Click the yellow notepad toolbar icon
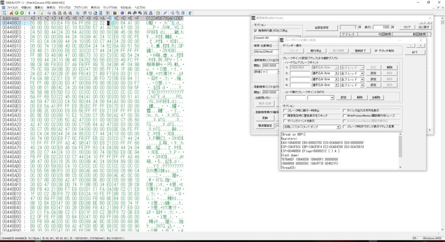 point(157,13)
